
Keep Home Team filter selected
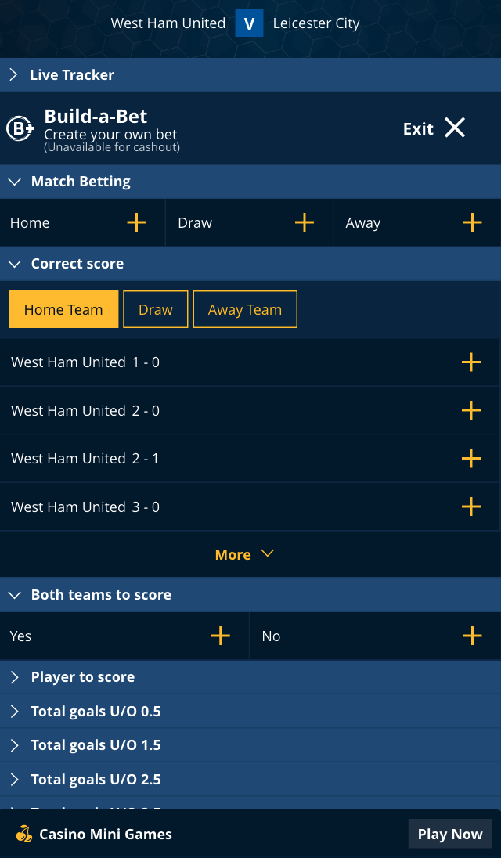63,309
